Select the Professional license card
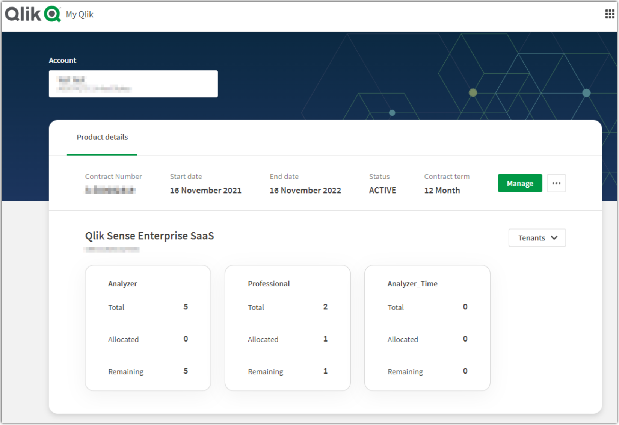This screenshot has width=619, height=425. pos(287,327)
